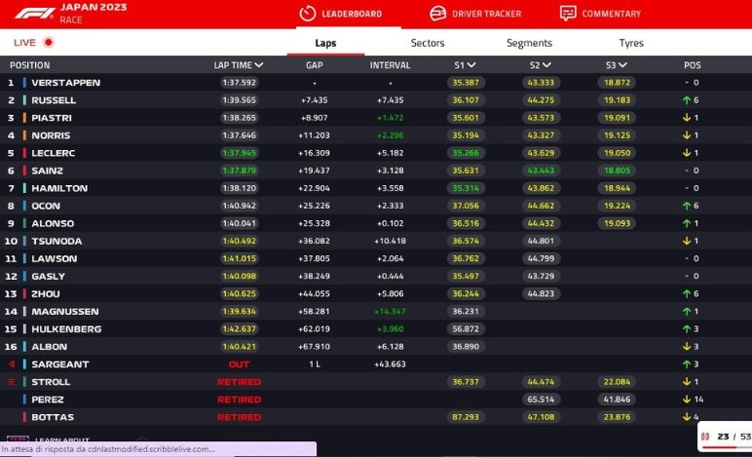This screenshot has height=457, width=752.
Task: Sort by the Lap Time column dropdown
Action: pos(239,65)
